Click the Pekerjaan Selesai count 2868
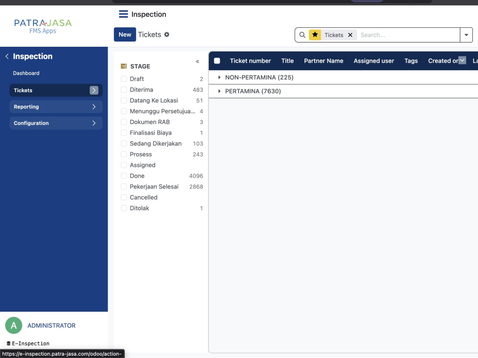This screenshot has height=358, width=478. [196, 187]
